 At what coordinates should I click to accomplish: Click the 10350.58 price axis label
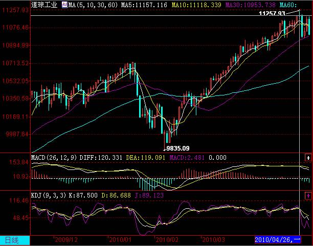click(15, 99)
